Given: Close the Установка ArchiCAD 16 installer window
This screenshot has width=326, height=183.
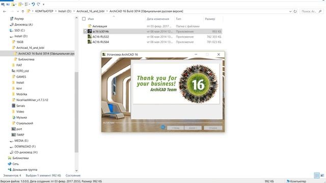Looking at the screenshot, I should [219, 54].
